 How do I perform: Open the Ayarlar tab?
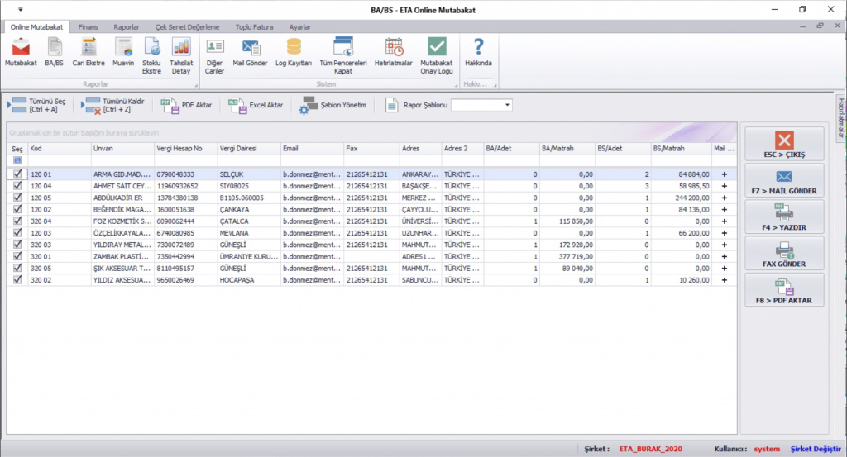[299, 27]
